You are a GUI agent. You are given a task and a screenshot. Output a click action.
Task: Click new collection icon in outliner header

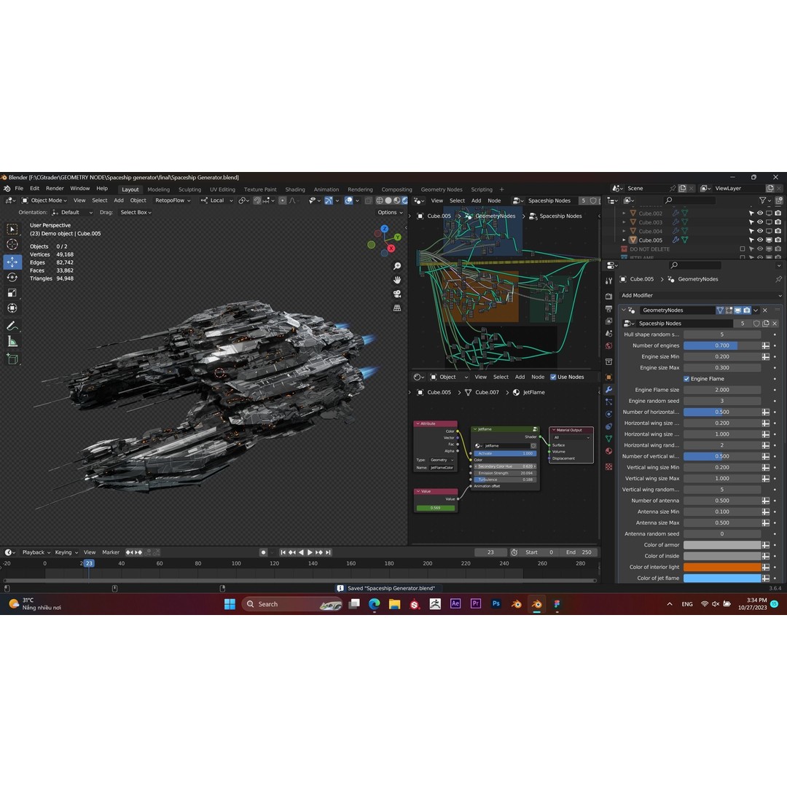pos(779,200)
